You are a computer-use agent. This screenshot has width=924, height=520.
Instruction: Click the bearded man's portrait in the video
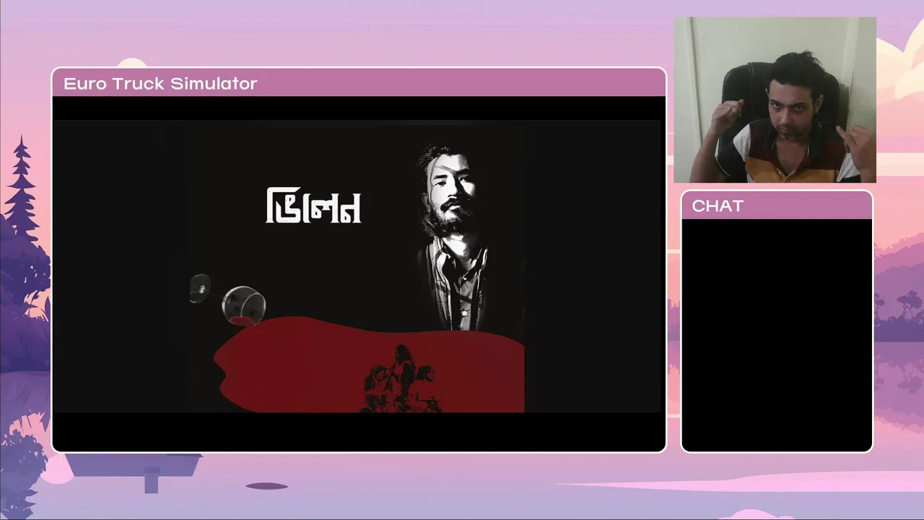455,238
